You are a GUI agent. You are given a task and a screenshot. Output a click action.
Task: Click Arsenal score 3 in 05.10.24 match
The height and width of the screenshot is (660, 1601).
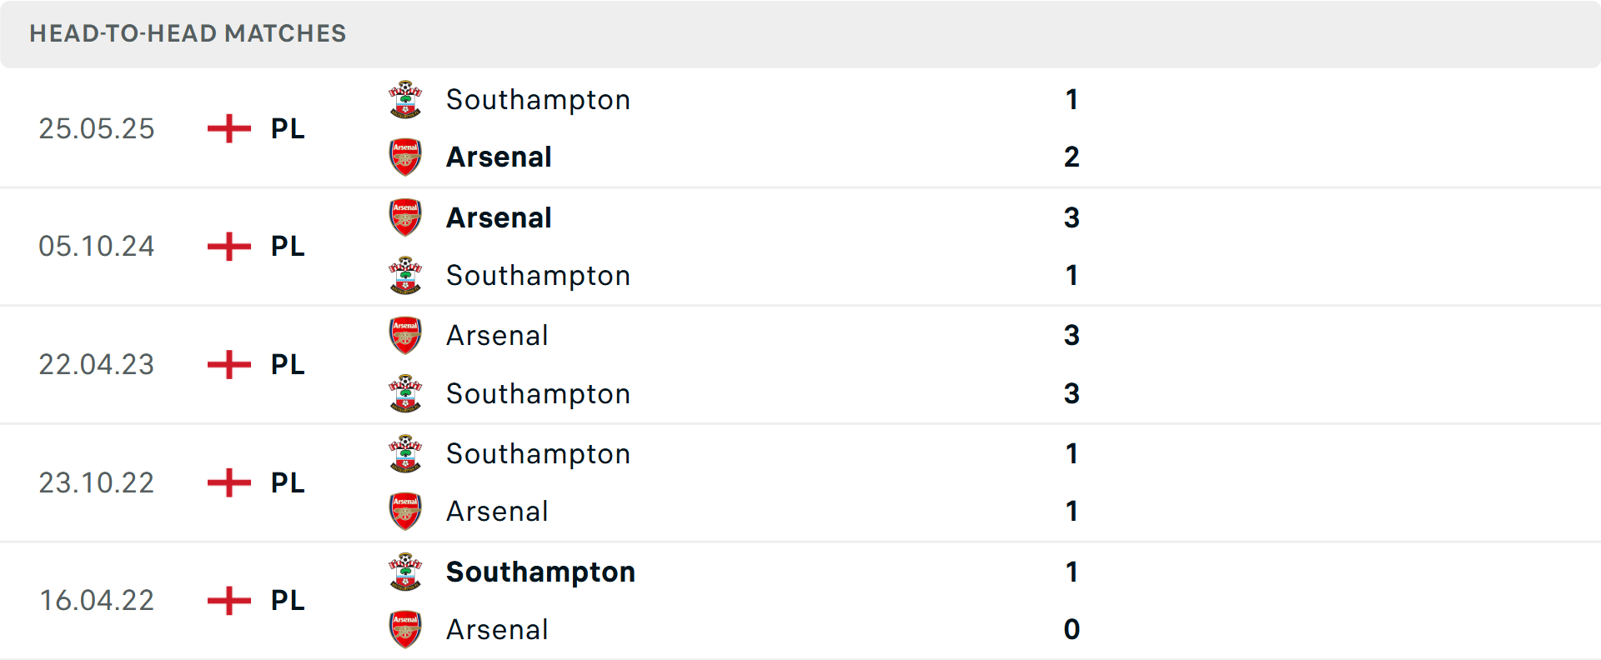[1072, 217]
